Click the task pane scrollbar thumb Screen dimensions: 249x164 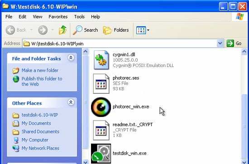86,102
